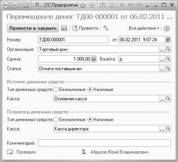Screen dimensions: 178x162
Task: Open calendar icon in title bar
Action: [111, 5]
